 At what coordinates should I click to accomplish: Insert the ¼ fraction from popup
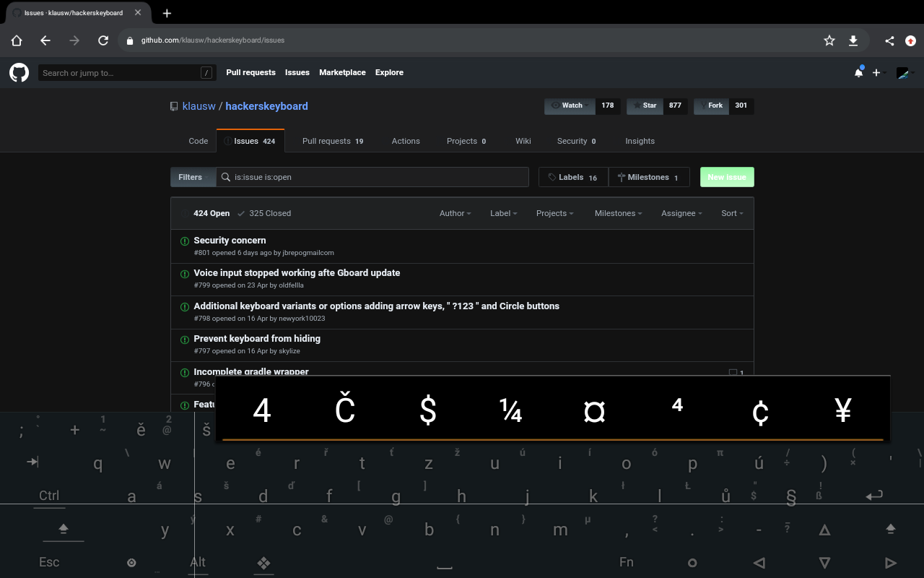pos(511,411)
